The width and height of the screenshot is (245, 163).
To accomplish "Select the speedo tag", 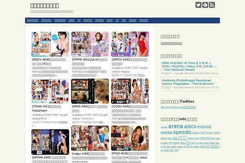I will pyautogui.click(x=183, y=132).
